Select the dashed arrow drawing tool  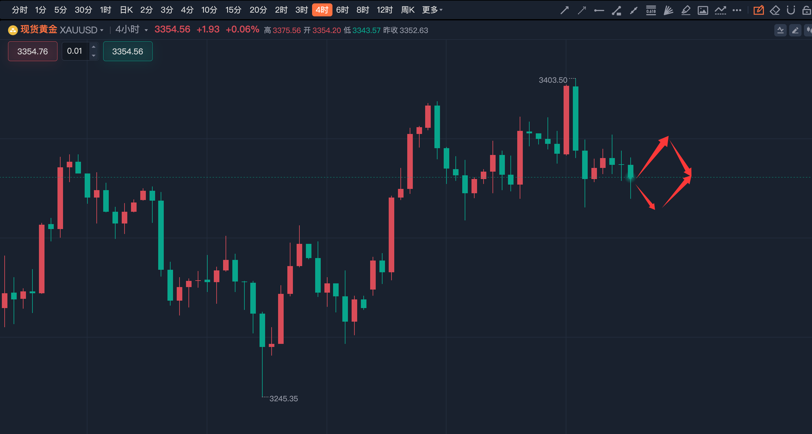(582, 10)
